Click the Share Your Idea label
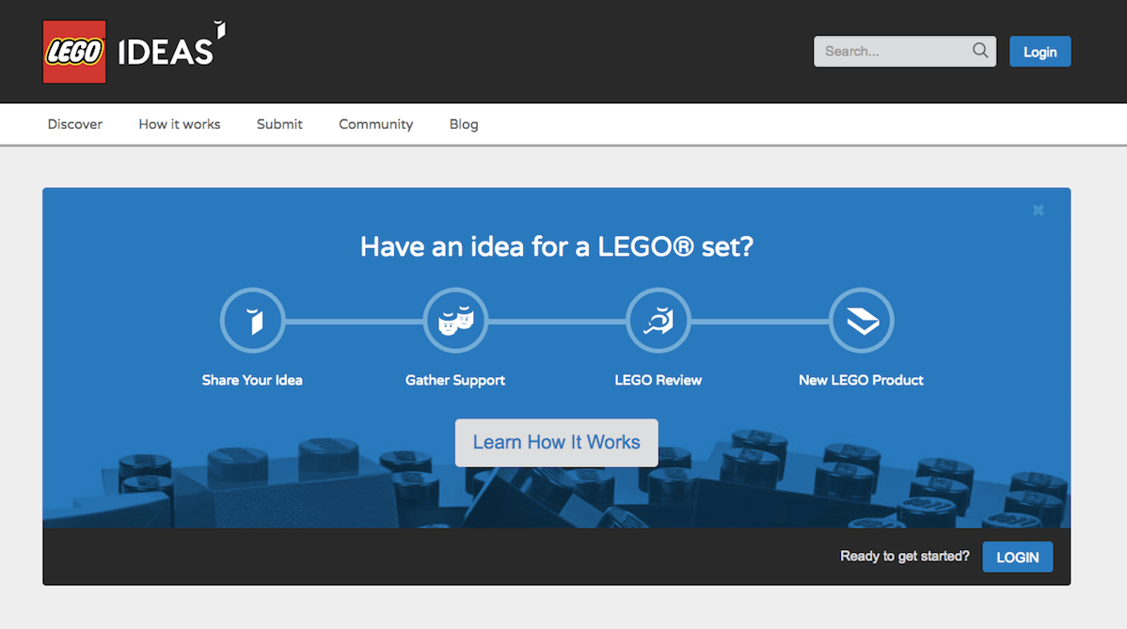 (252, 381)
